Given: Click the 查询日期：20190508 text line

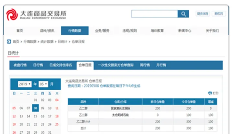Looking at the screenshot, I should (104, 86).
